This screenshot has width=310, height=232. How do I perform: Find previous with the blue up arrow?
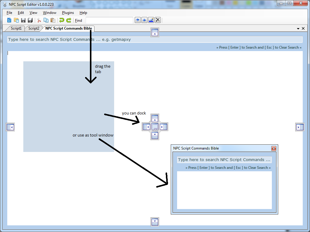(144, 20)
